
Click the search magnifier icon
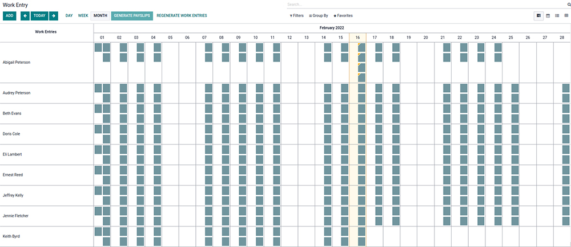tap(569, 5)
